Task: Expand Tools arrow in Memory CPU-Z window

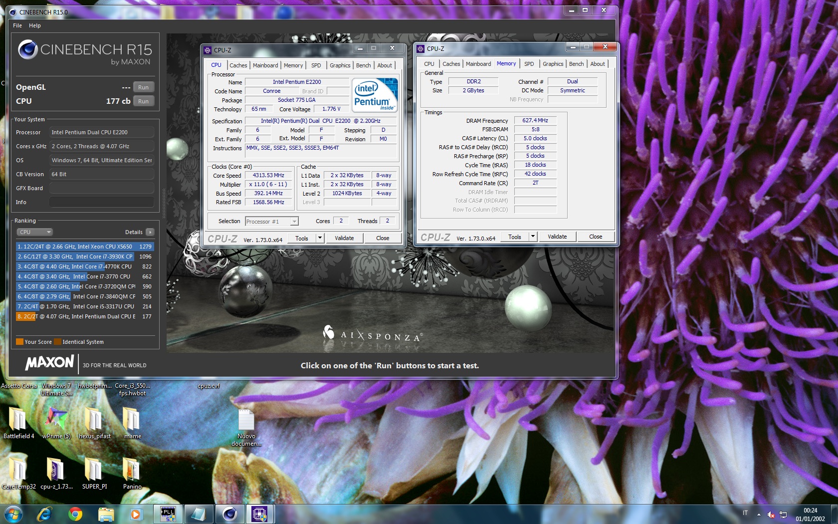Action: point(533,237)
